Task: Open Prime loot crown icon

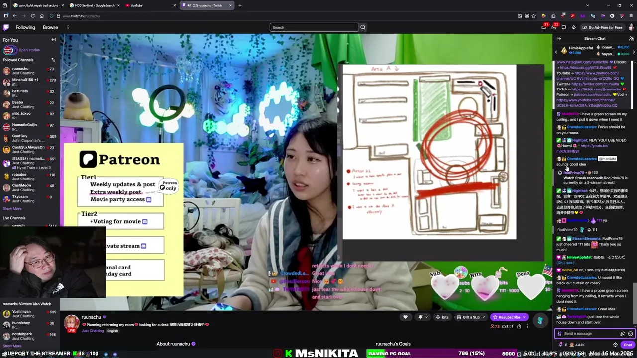Action: click(544, 27)
